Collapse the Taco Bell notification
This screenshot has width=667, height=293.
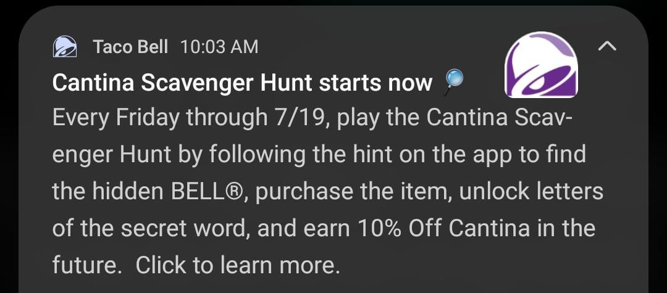(608, 46)
